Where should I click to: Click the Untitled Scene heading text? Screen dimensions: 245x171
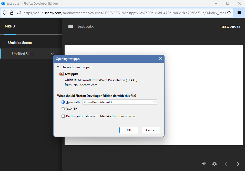20,43
